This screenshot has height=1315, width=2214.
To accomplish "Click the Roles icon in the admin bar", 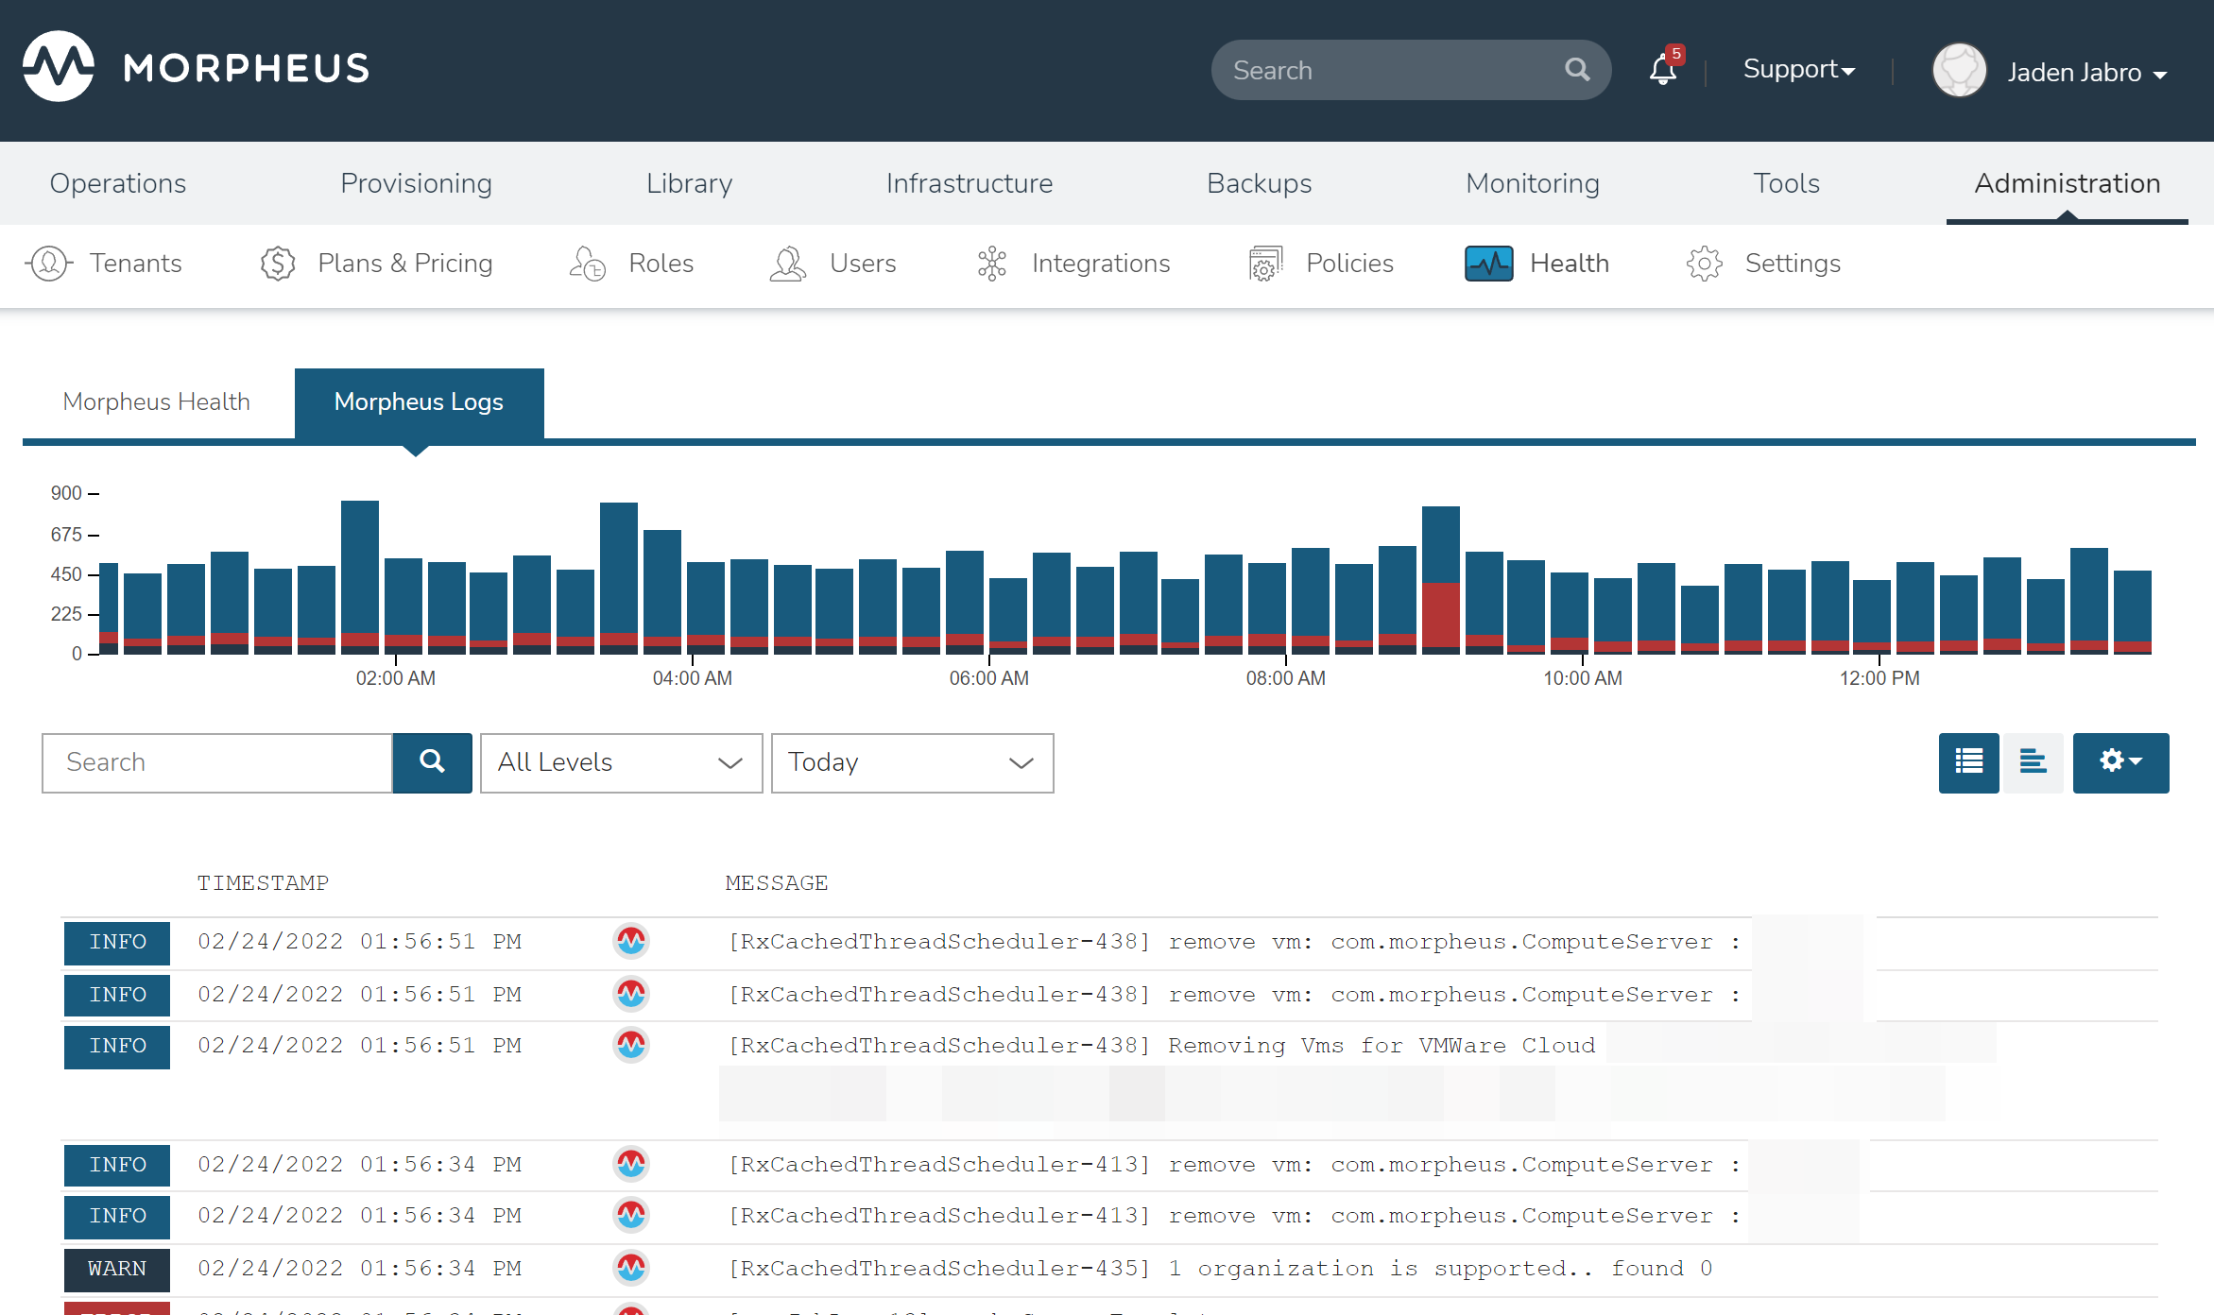I will (586, 264).
